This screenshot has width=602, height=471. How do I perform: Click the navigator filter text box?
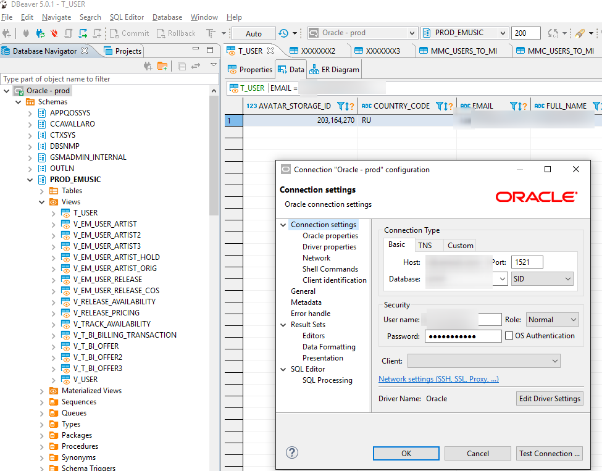click(110, 79)
